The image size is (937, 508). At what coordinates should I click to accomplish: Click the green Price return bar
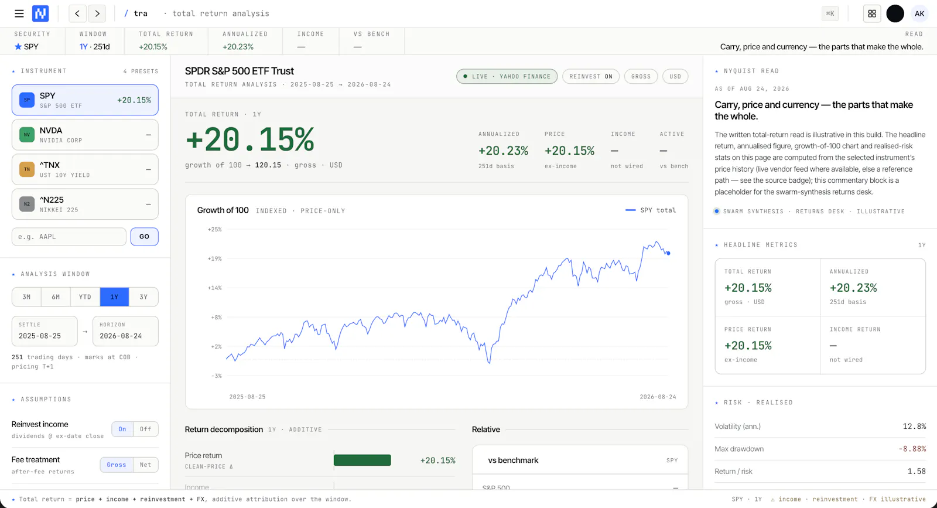363,461
